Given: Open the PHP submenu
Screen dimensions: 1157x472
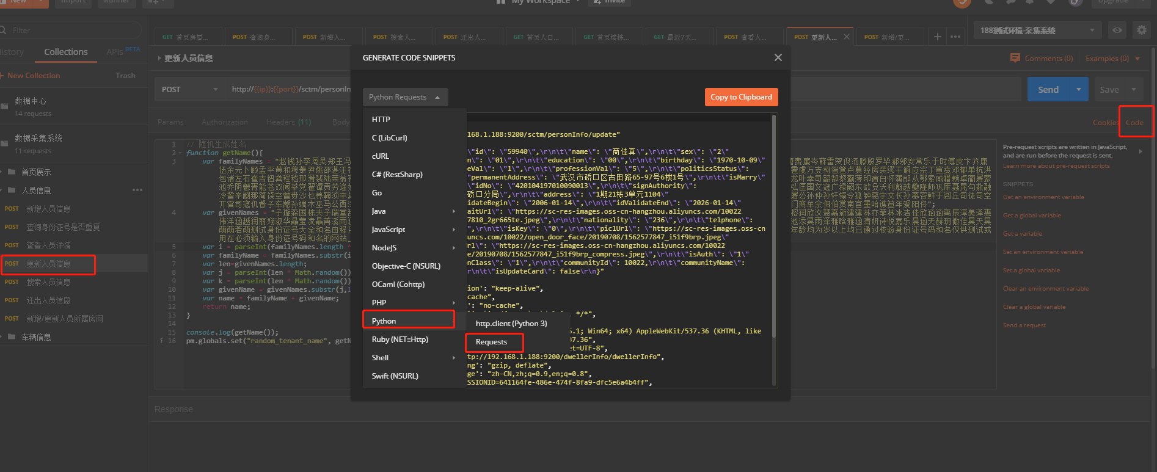Looking at the screenshot, I should point(415,302).
